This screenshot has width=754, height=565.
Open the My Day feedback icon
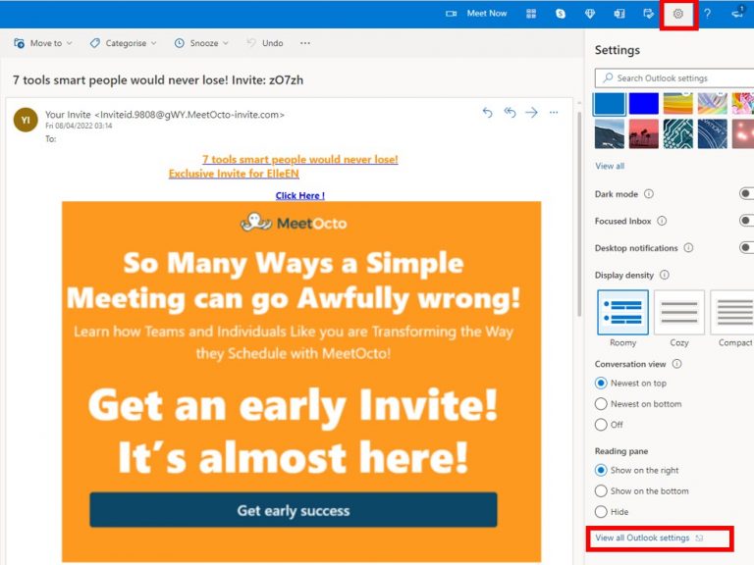[648, 14]
